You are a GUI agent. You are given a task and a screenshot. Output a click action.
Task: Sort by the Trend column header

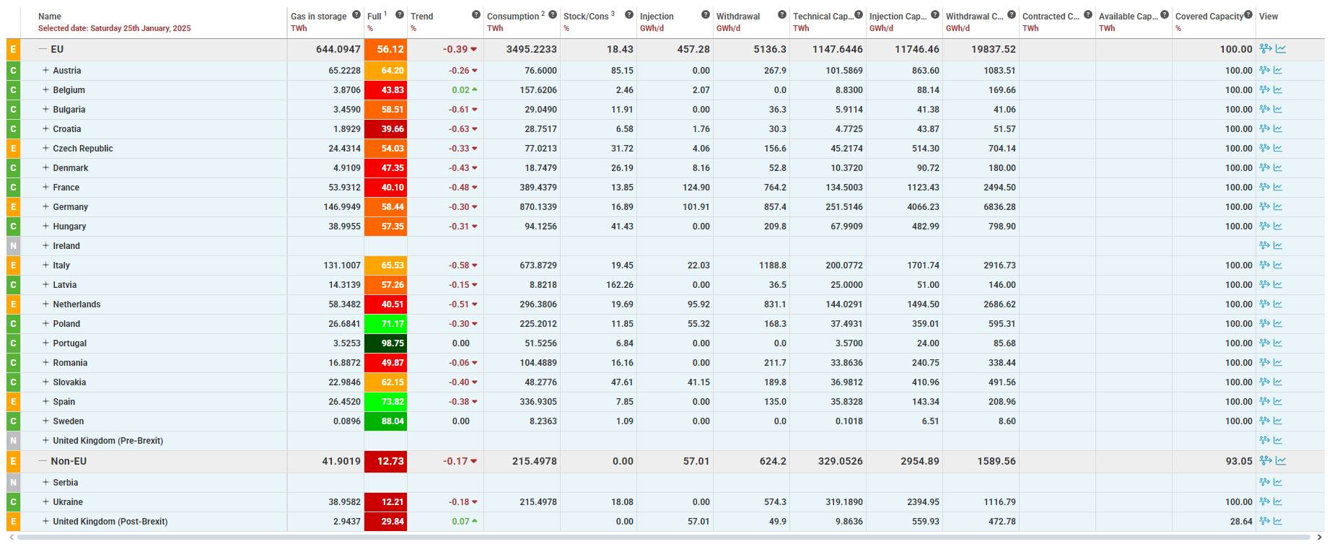point(422,17)
